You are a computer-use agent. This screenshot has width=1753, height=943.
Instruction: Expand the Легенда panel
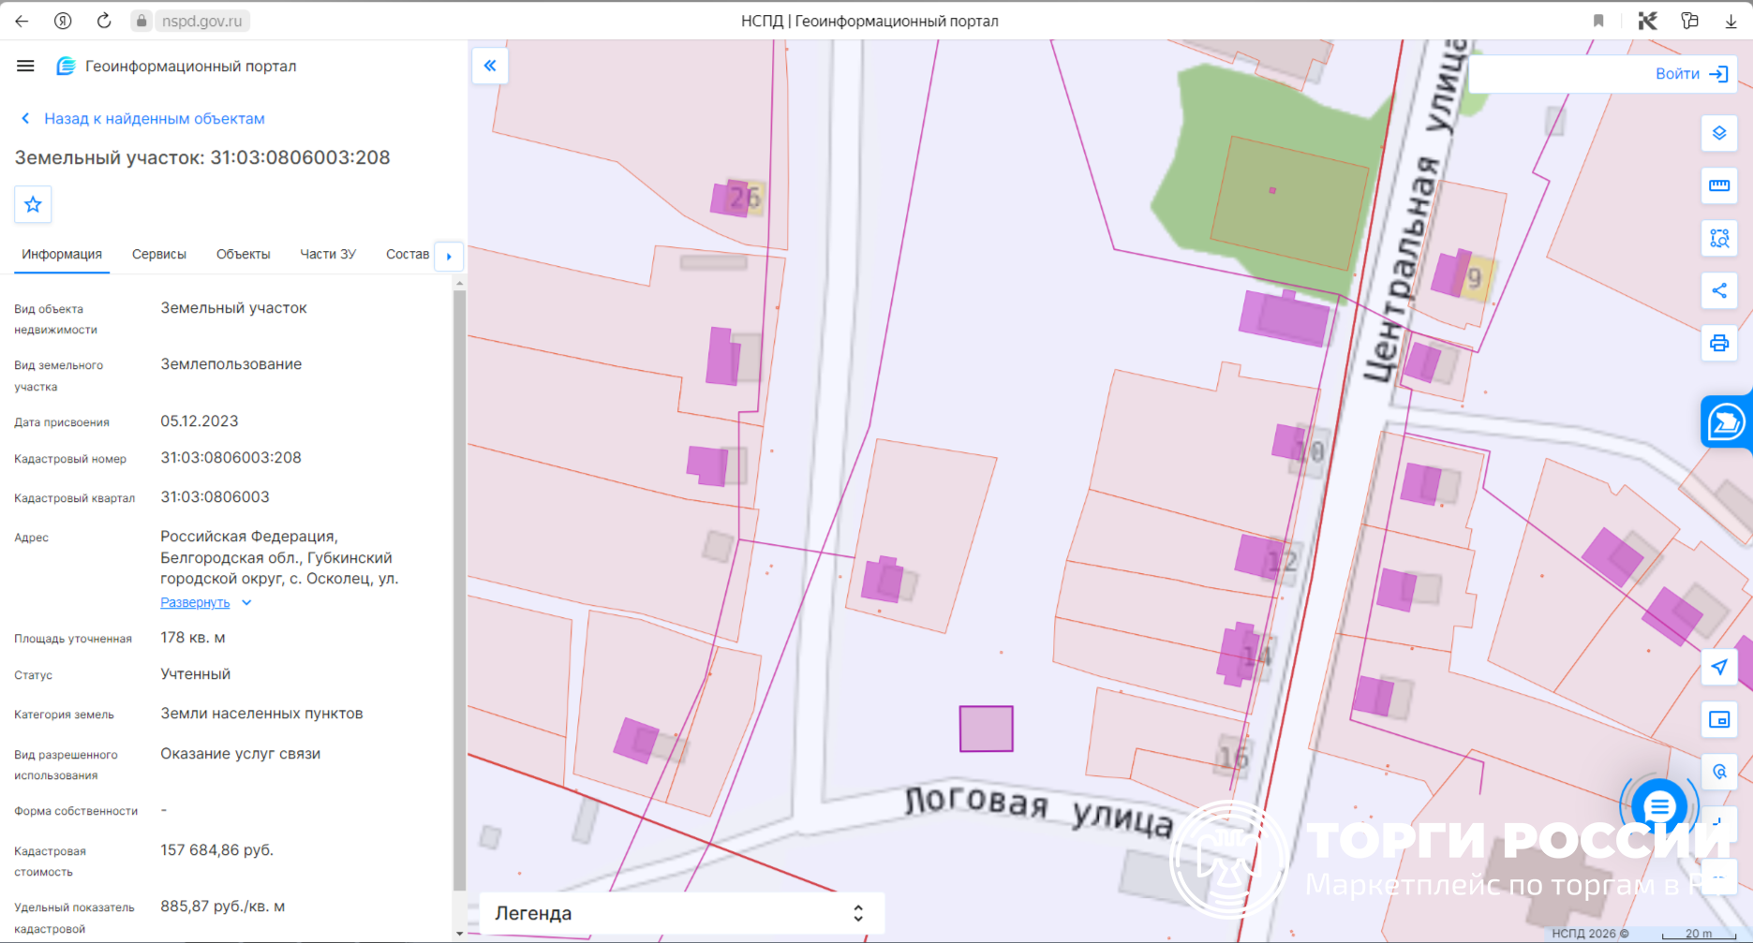[681, 913]
